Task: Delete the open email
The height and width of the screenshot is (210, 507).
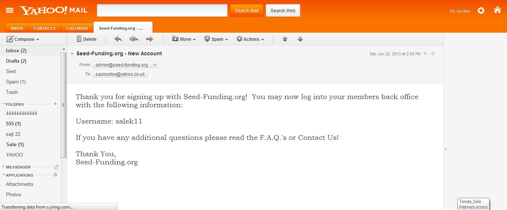Action: coord(86,39)
